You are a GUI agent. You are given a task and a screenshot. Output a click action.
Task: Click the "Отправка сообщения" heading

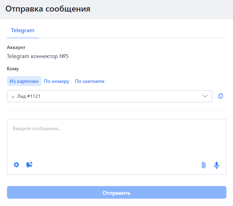pos(48,9)
